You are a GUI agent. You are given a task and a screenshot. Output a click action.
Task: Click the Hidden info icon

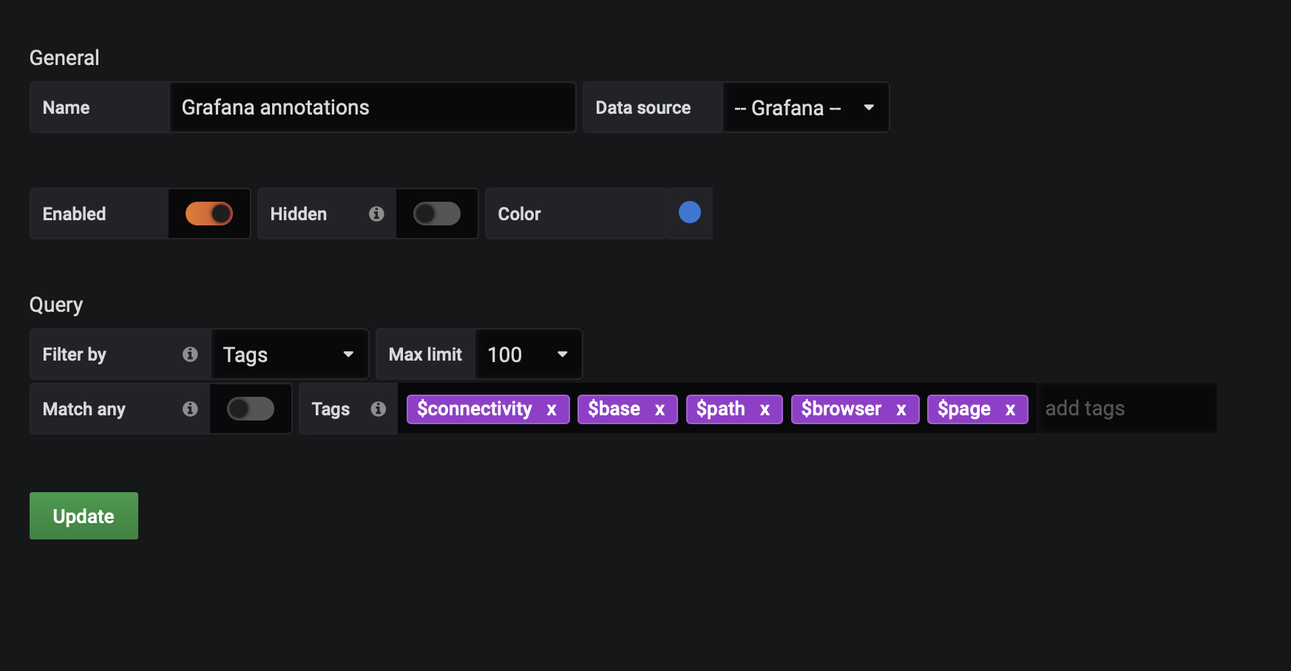pyautogui.click(x=376, y=214)
